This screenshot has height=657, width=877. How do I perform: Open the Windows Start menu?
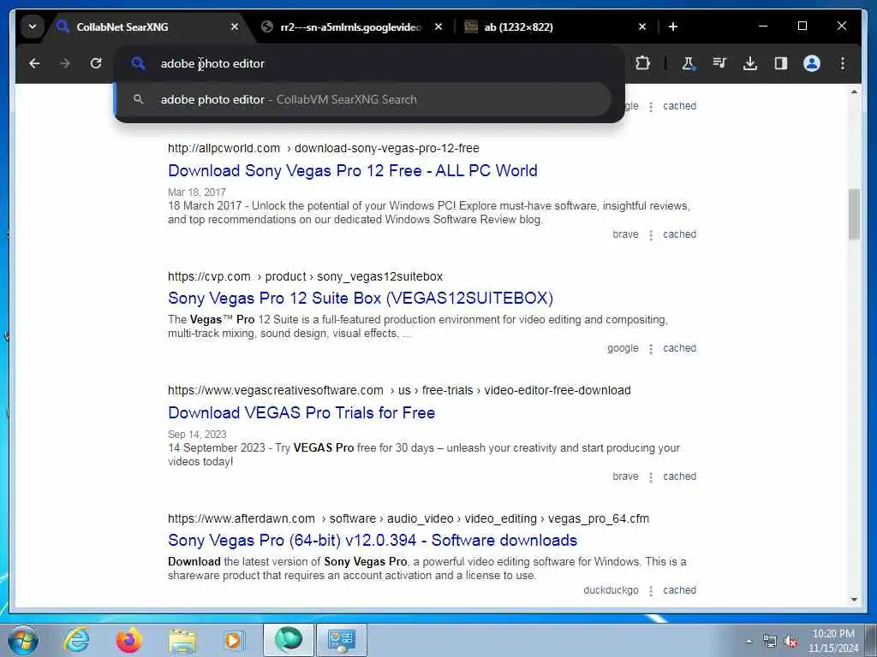(x=23, y=640)
